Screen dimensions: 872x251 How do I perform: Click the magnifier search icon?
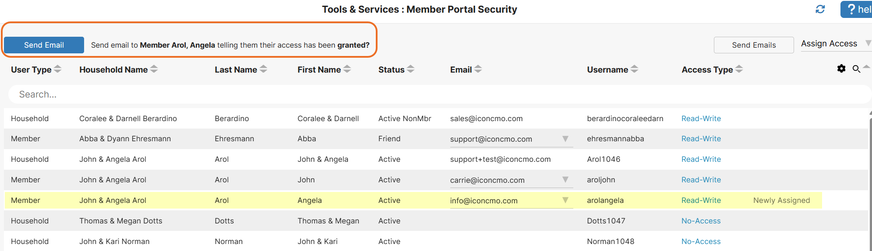tap(856, 69)
